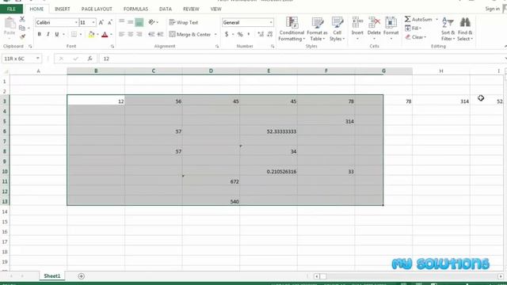The height and width of the screenshot is (285, 507).
Task: Open Format as Table gallery
Action: [x=317, y=28]
